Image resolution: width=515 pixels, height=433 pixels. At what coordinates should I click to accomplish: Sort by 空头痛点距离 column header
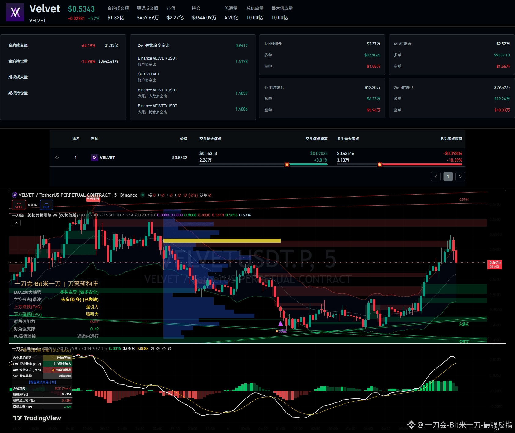pos(317,139)
